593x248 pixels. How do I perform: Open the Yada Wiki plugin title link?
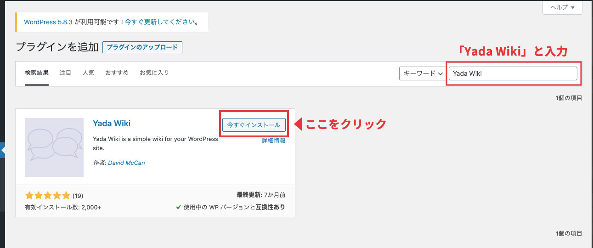[112, 124]
